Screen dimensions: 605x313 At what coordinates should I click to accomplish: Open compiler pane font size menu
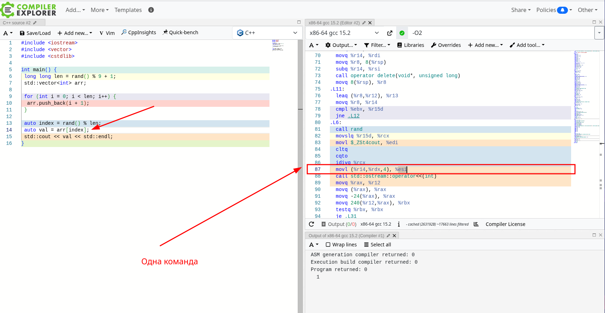(314, 45)
